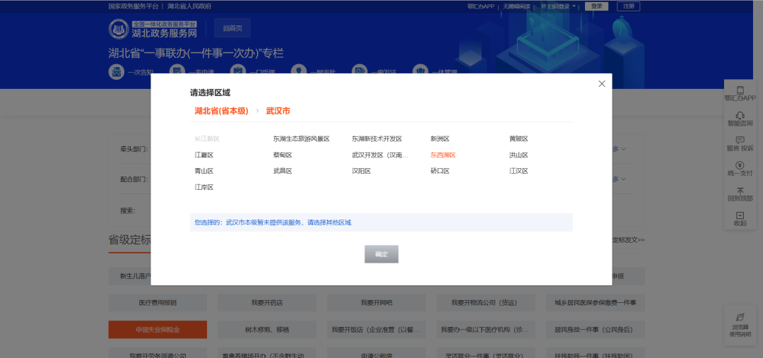Open 统一支付 payment icon
Viewport: 763px width, 358px height.
pyautogui.click(x=740, y=165)
